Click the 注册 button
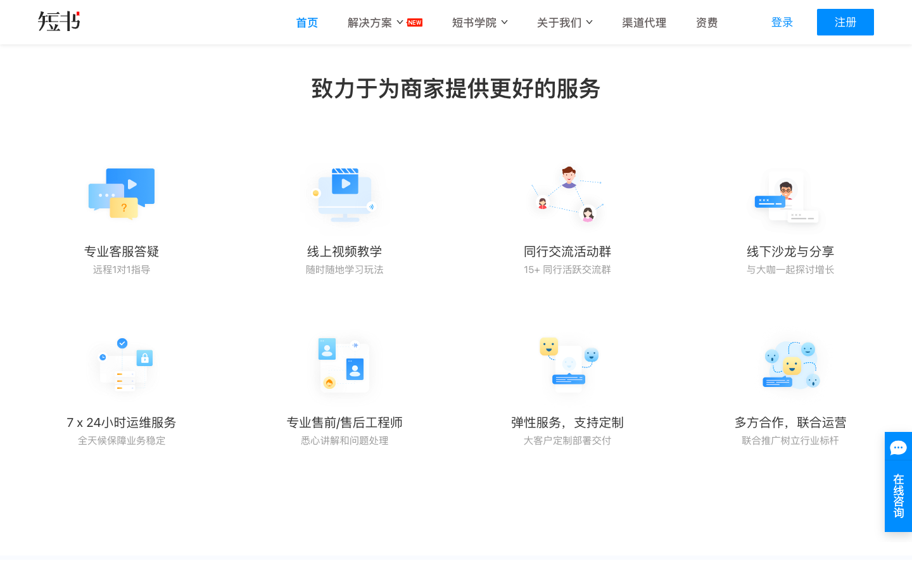This screenshot has width=912, height=570. [845, 22]
